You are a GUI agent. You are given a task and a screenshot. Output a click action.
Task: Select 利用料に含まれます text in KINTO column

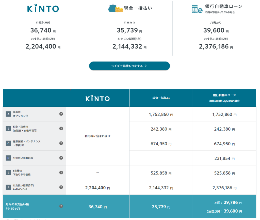(97, 136)
